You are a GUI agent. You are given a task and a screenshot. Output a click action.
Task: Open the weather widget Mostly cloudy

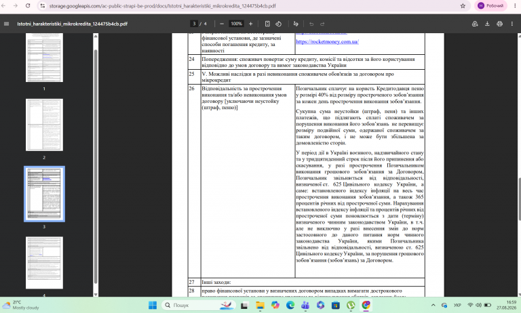(x=20, y=305)
